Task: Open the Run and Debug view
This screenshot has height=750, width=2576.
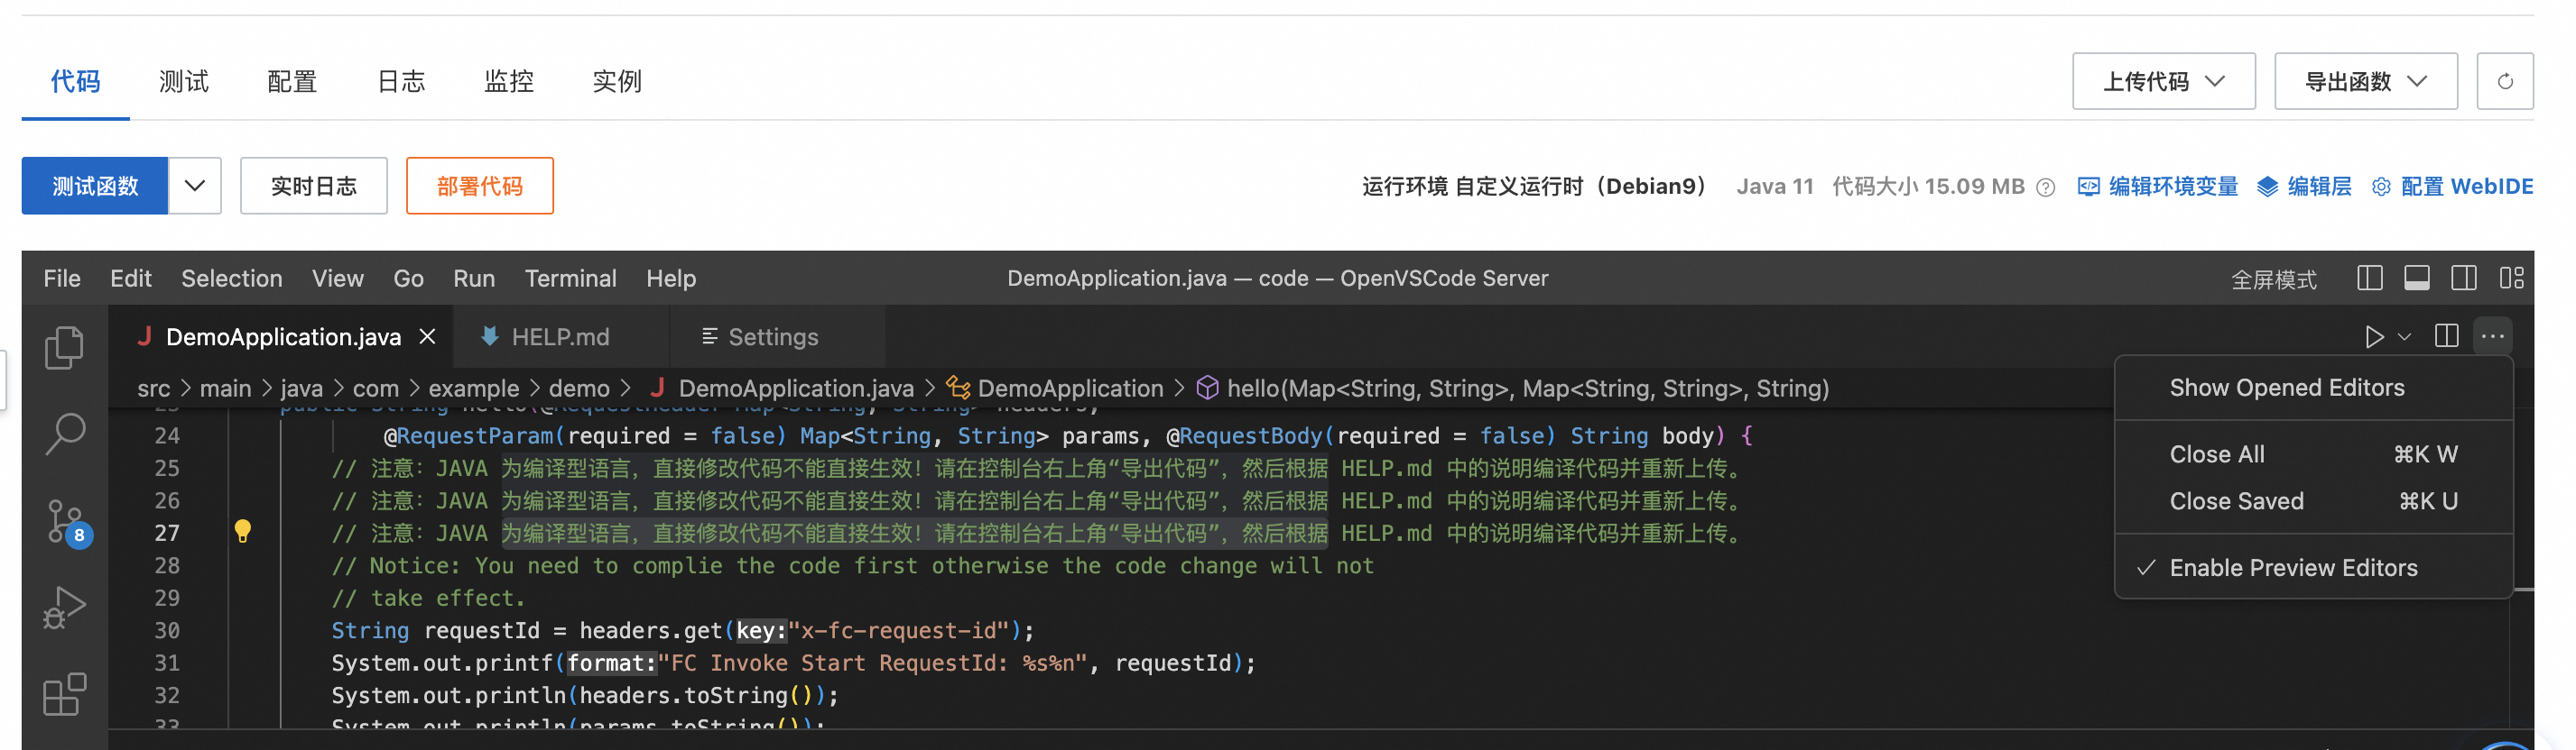Action: 65,608
